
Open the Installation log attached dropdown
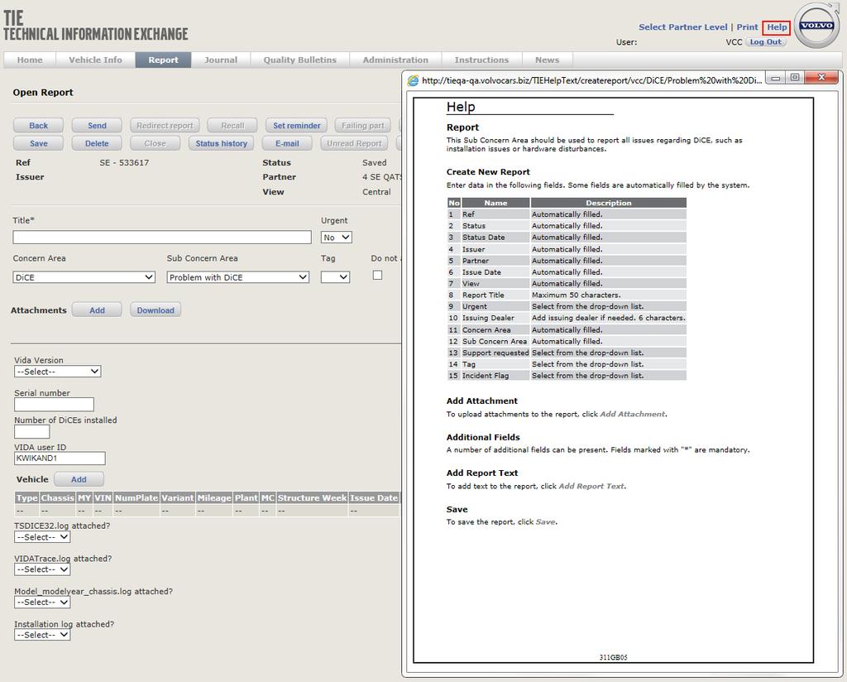(42, 635)
